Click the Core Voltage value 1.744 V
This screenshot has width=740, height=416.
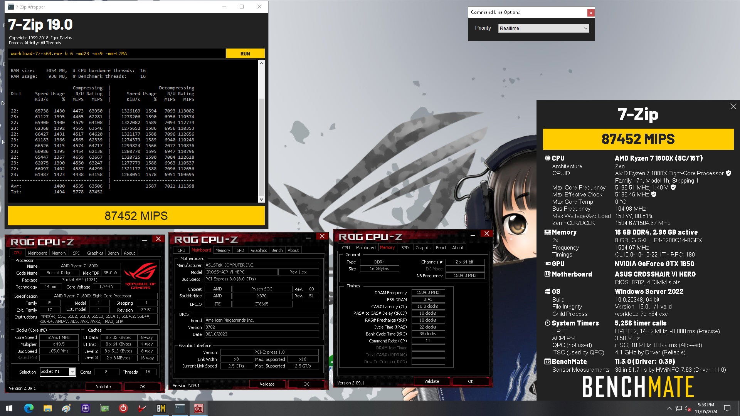tap(106, 287)
